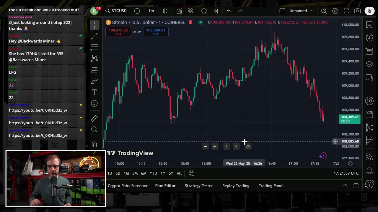378x212 pixels.
Task: Choose the XABCD pattern tool
Action: point(94,59)
